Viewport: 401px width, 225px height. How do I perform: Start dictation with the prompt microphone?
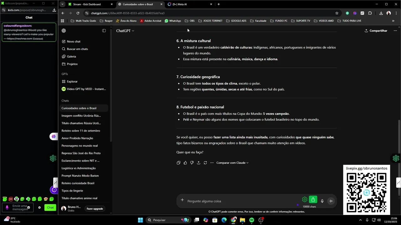tap(322, 201)
